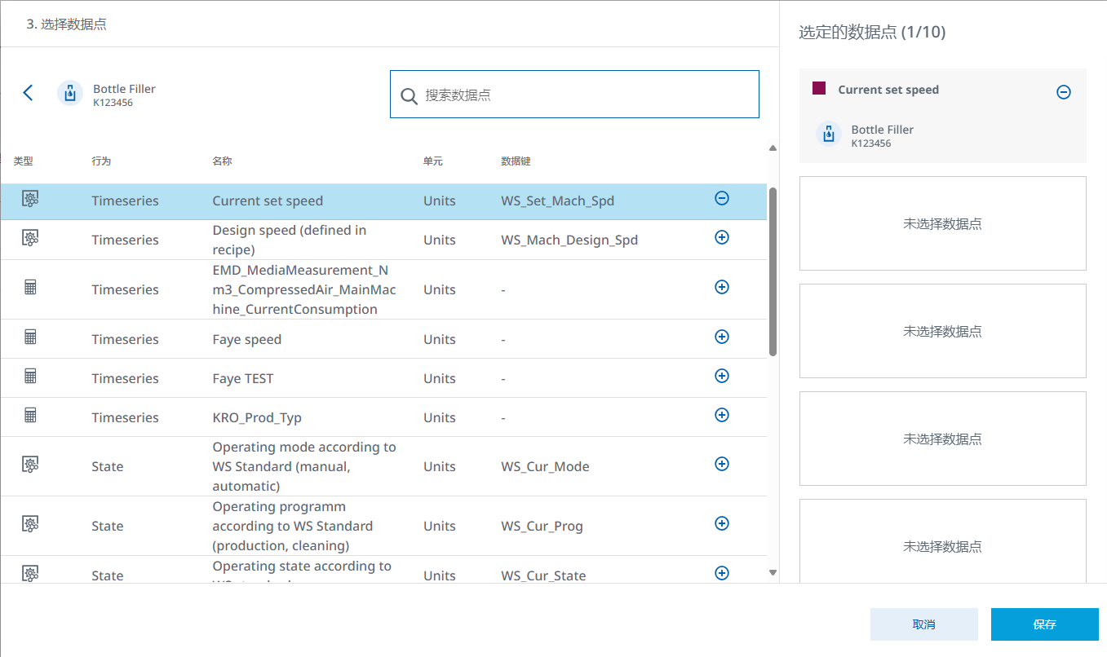Deselect Current set speed row via minus icon
This screenshot has height=657, width=1107.
pos(721,198)
